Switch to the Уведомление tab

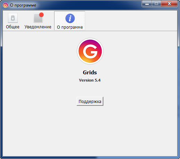[x=38, y=21]
